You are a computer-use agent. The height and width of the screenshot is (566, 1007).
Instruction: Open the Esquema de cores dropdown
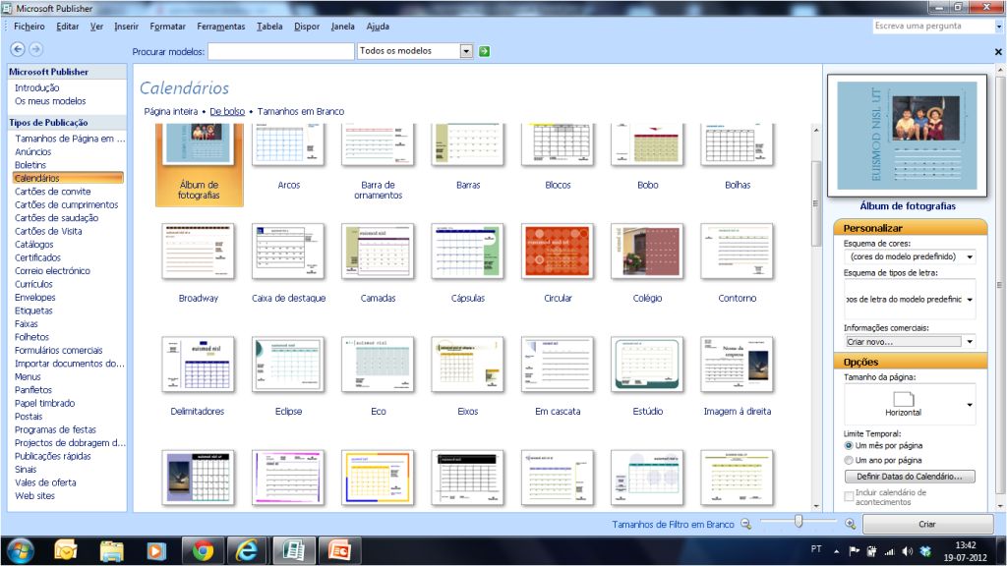(x=970, y=256)
